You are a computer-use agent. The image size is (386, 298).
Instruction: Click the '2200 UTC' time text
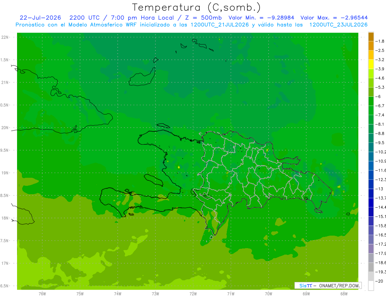pos(84,18)
